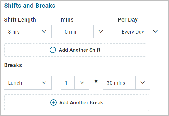Expand the Shift Length hours chevron
The width and height of the screenshot is (169, 116).
(x=44, y=31)
